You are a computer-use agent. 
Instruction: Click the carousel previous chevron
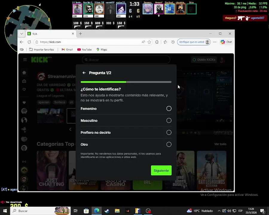coord(70,129)
